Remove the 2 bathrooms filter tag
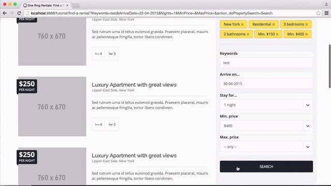The image size is (331, 186). [248, 34]
